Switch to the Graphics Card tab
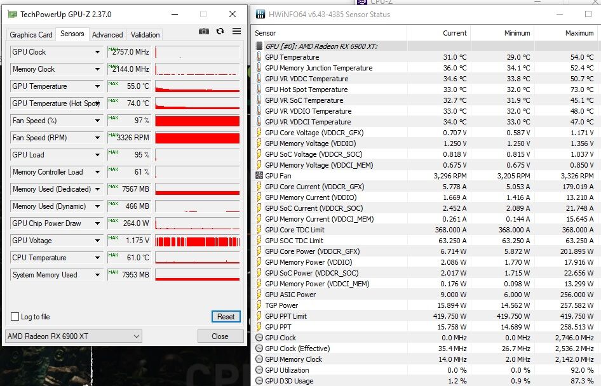This screenshot has width=601, height=386. (31, 35)
